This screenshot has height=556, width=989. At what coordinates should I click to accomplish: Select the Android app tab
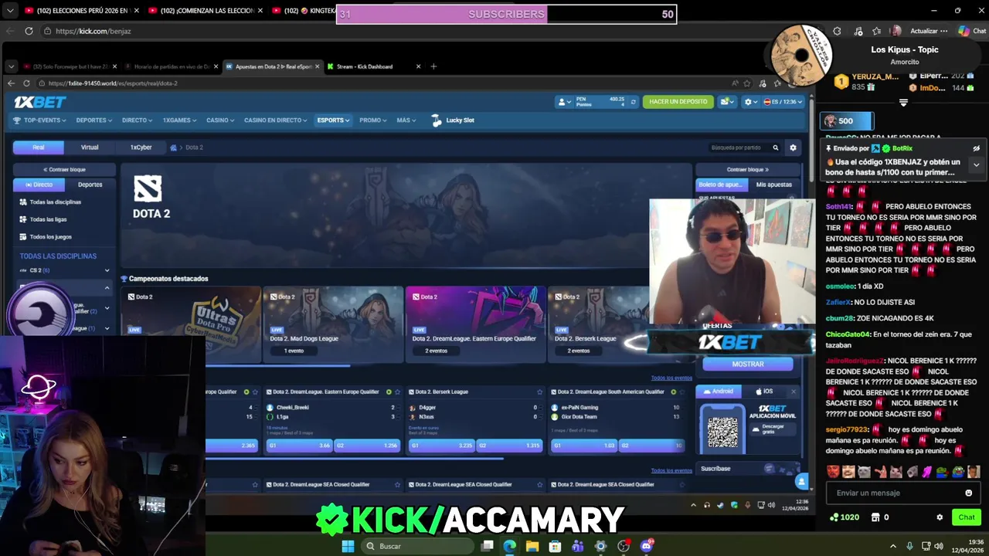719,392
